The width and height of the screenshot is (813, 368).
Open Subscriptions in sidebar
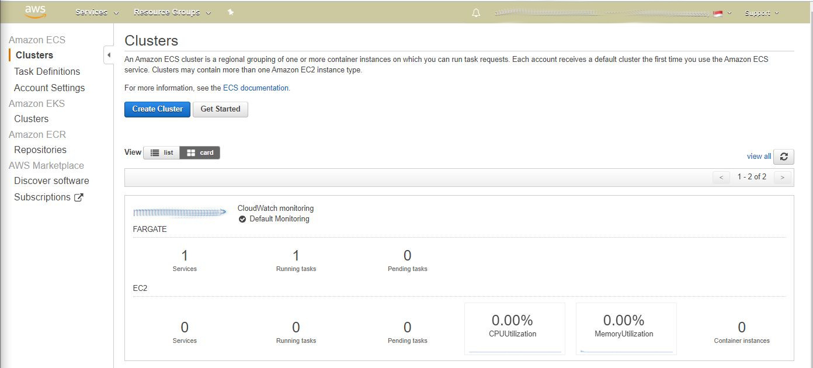click(42, 197)
